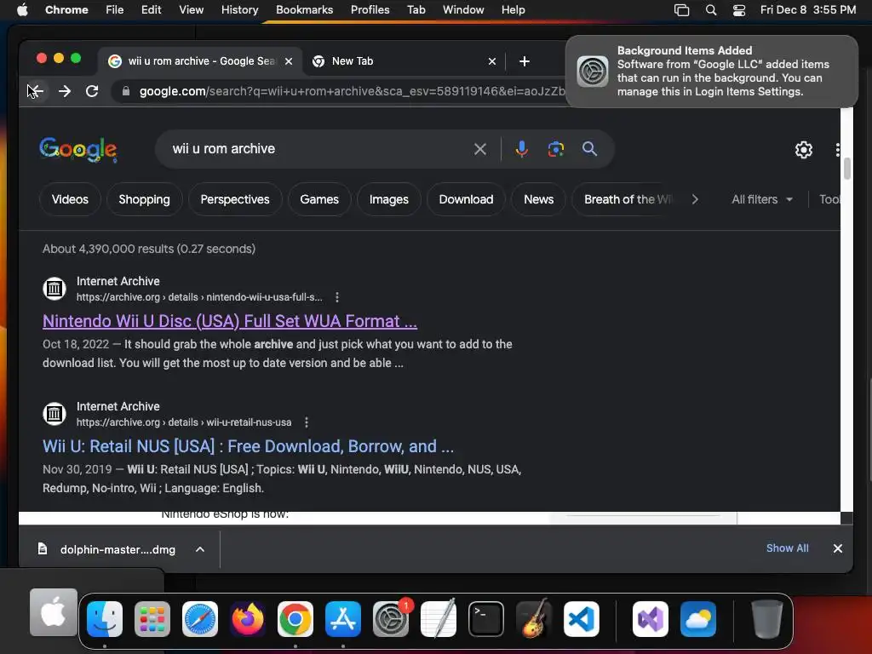Close the 'wii u rom archive' tab
This screenshot has height=654, width=872.
coord(289,61)
